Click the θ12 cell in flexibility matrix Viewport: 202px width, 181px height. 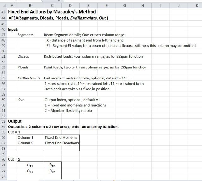[52, 165]
